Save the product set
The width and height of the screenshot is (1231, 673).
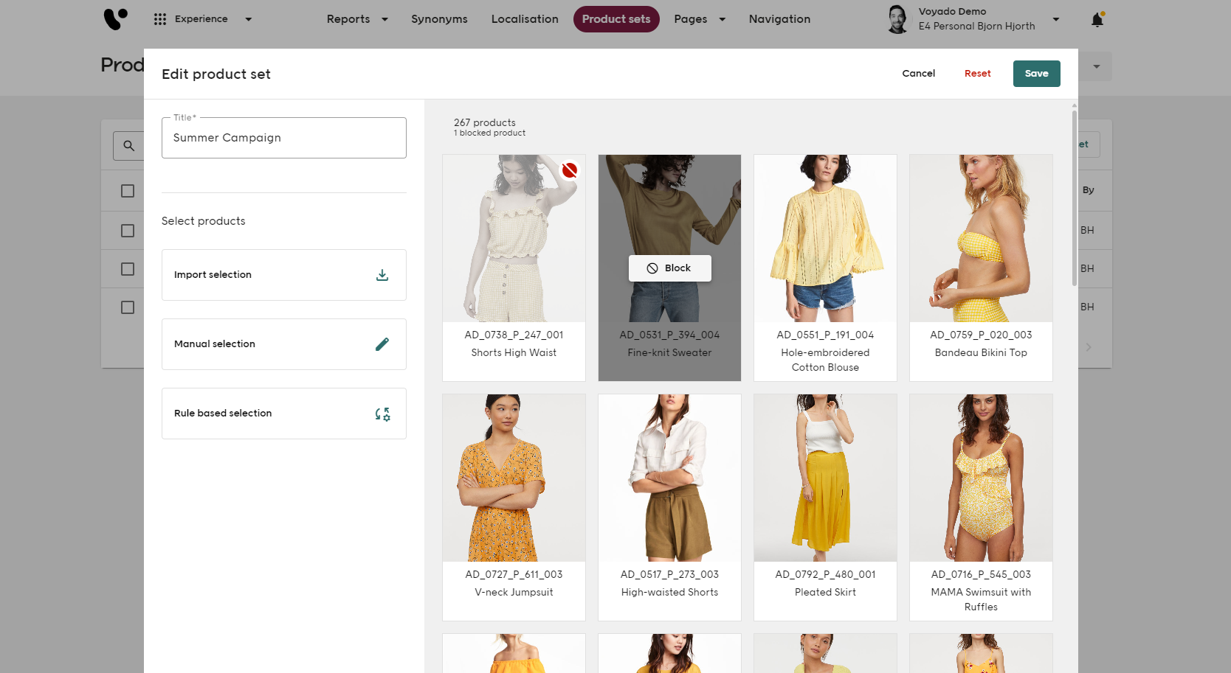pos(1036,74)
